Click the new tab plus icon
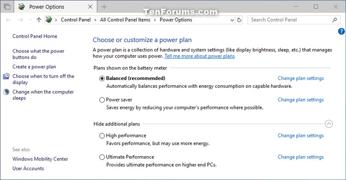 [104, 7]
